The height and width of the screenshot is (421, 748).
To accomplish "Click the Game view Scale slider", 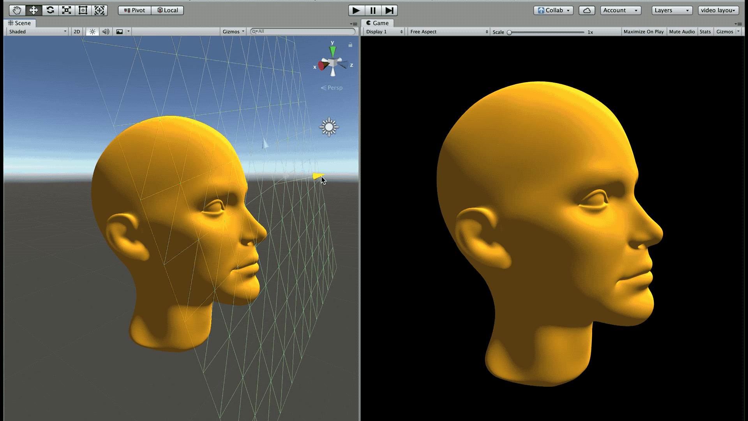I will coord(545,32).
